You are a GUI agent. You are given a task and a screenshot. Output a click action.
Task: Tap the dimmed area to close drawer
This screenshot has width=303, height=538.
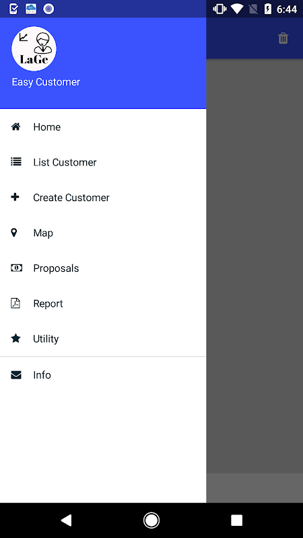[x=255, y=266]
